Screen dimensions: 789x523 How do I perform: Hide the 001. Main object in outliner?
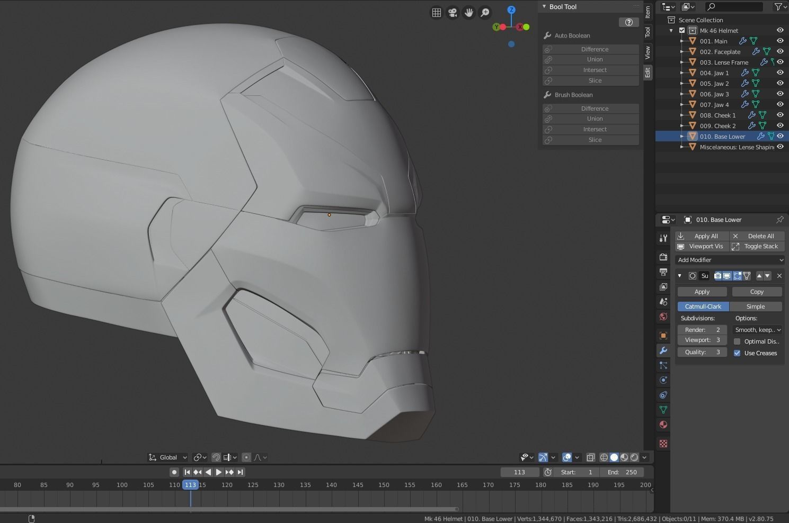coord(780,41)
